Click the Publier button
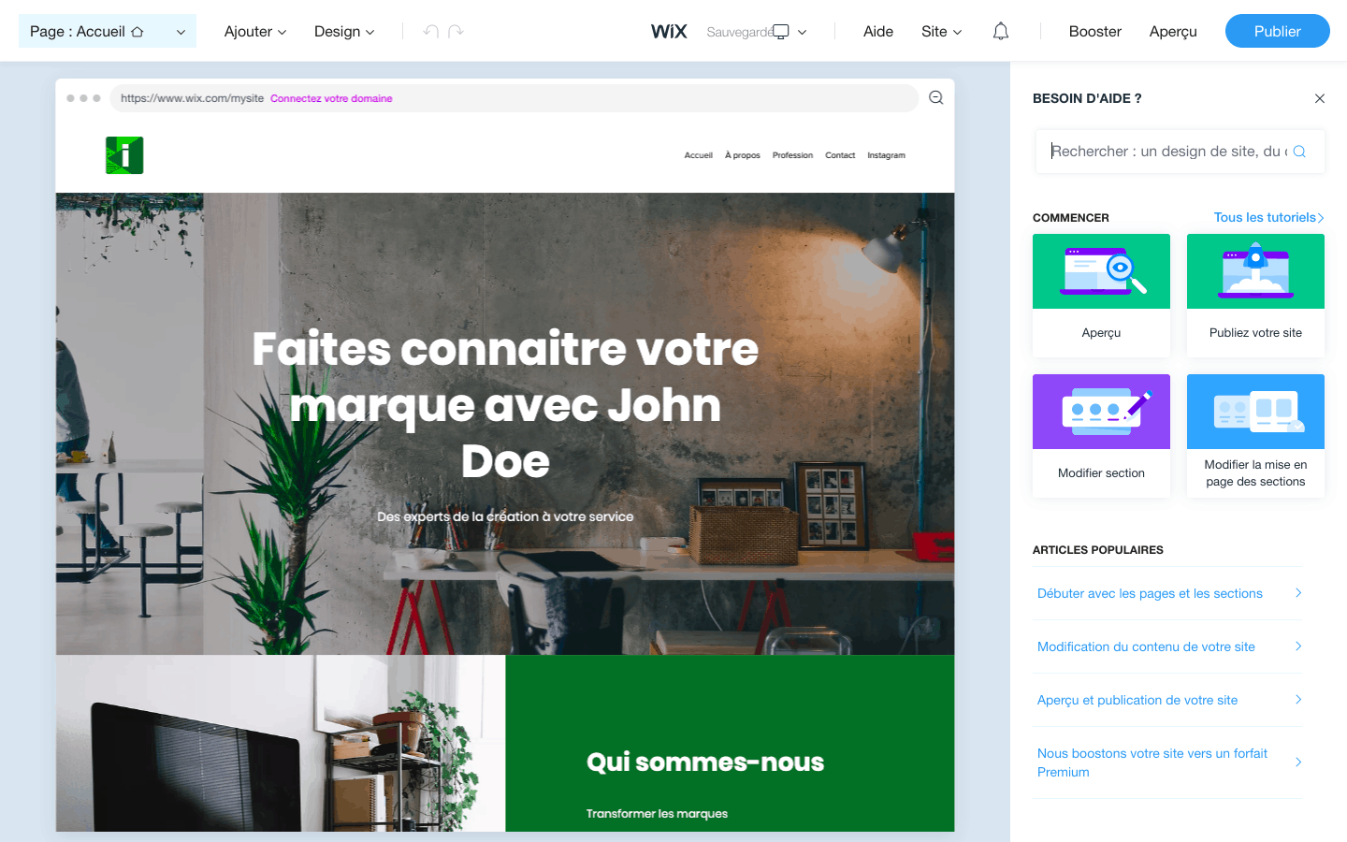Viewport: 1347px width, 842px height. pyautogui.click(x=1278, y=31)
